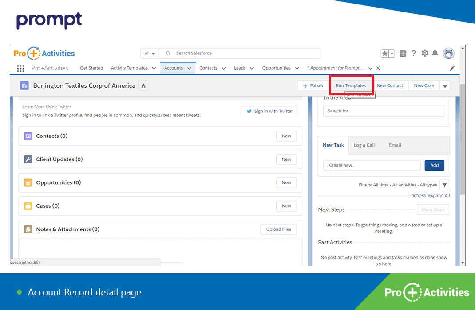The height and width of the screenshot is (310, 475).
Task: Click the Create new task input field
Action: [x=372, y=165]
